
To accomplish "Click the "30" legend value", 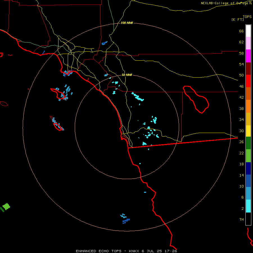I will (x=241, y=131).
